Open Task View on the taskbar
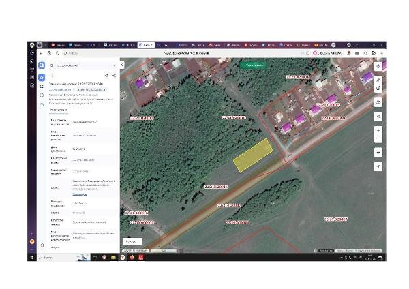This screenshot has height=289, width=409. (95, 258)
